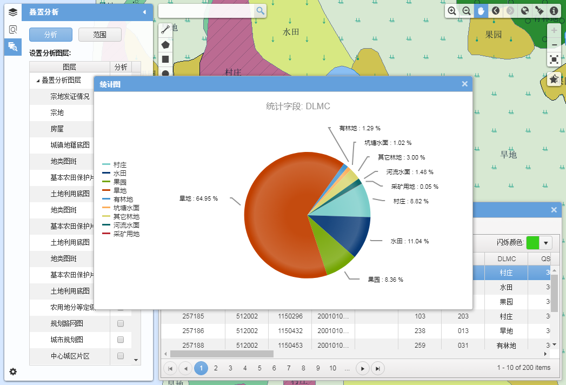Click the fit-to-extent map button
The image size is (566, 385).
[x=554, y=59]
